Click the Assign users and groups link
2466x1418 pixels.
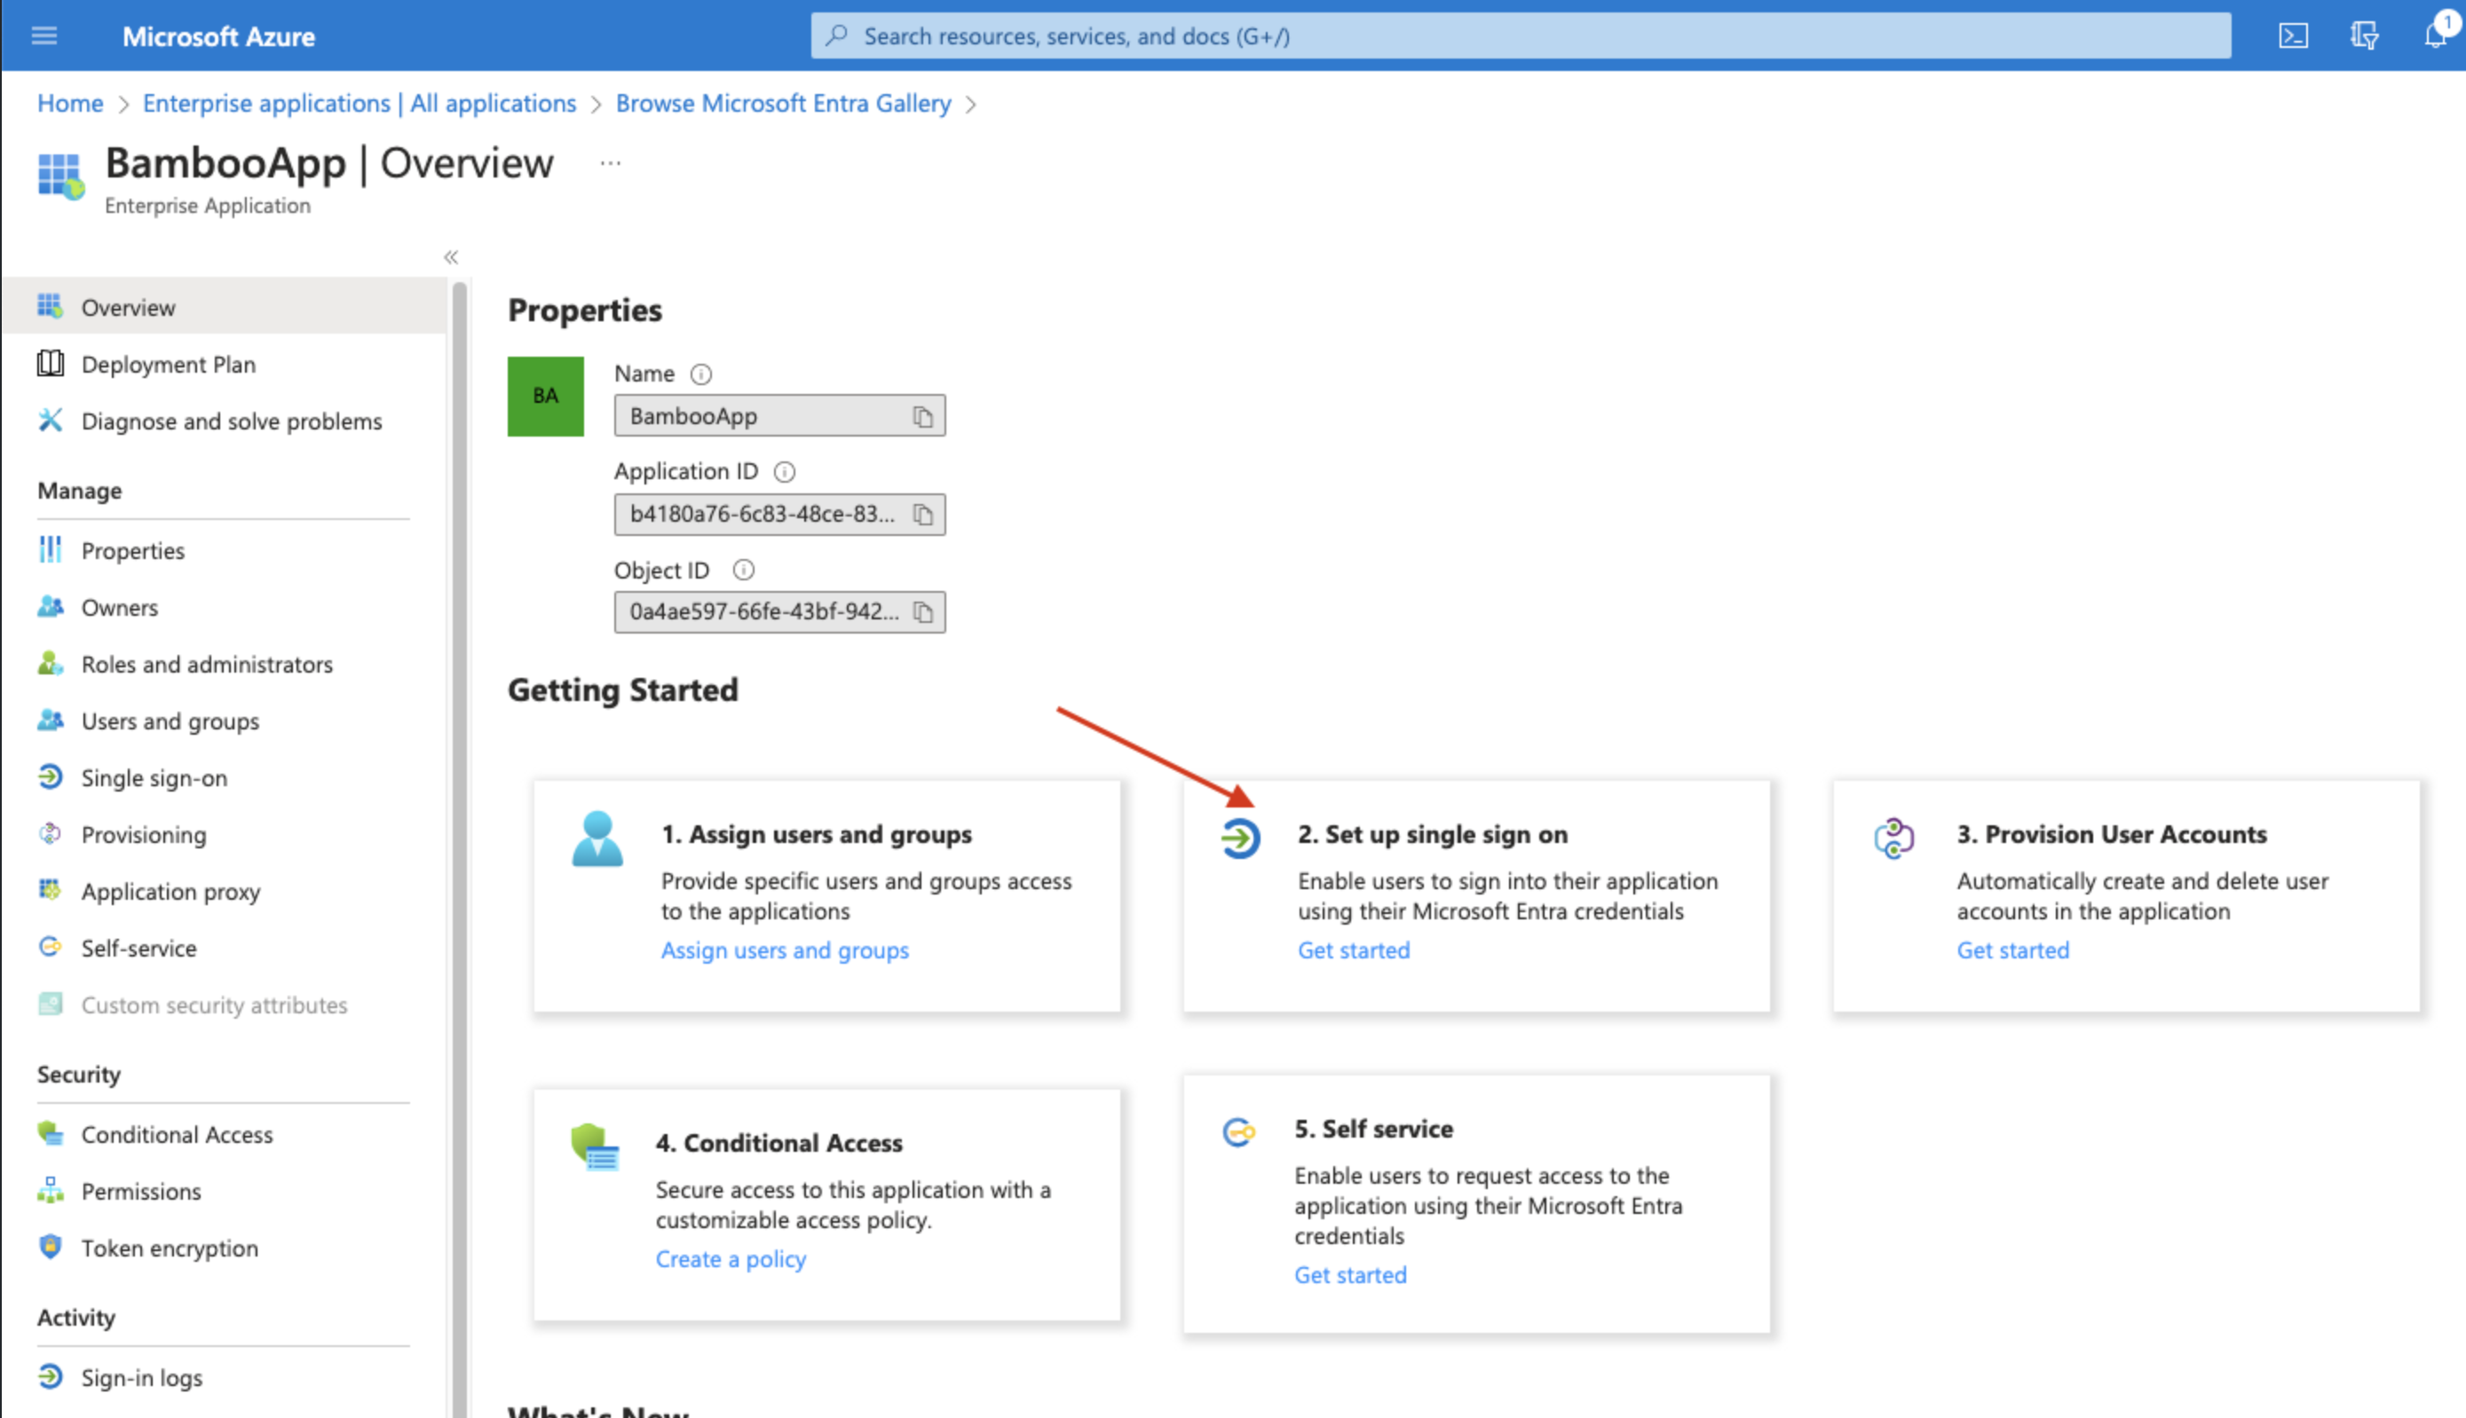pyautogui.click(x=784, y=950)
